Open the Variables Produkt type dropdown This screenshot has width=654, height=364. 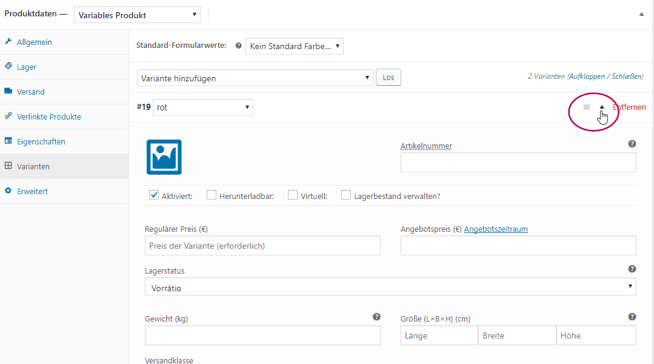[x=138, y=15]
